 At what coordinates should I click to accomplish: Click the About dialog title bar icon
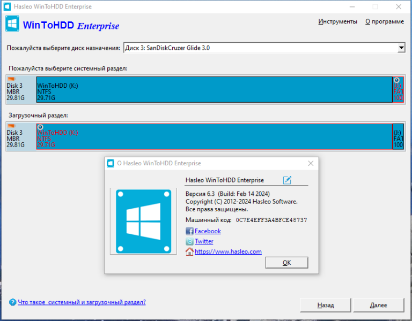(x=111, y=163)
